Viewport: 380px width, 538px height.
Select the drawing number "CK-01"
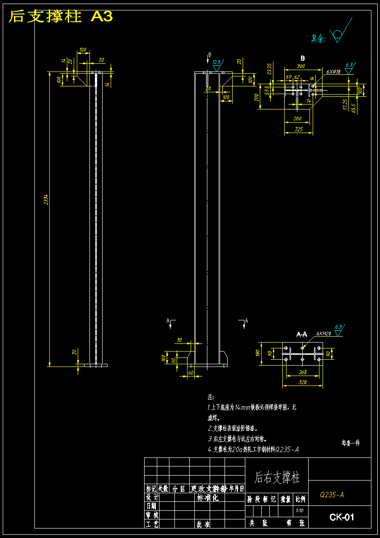coord(342,517)
